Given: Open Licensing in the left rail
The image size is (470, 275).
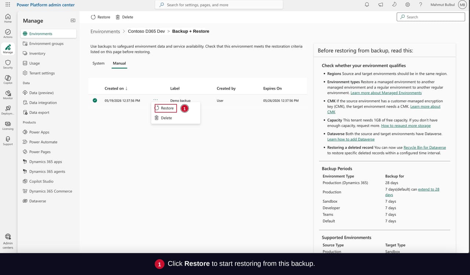Looking at the screenshot, I should click(x=8, y=126).
